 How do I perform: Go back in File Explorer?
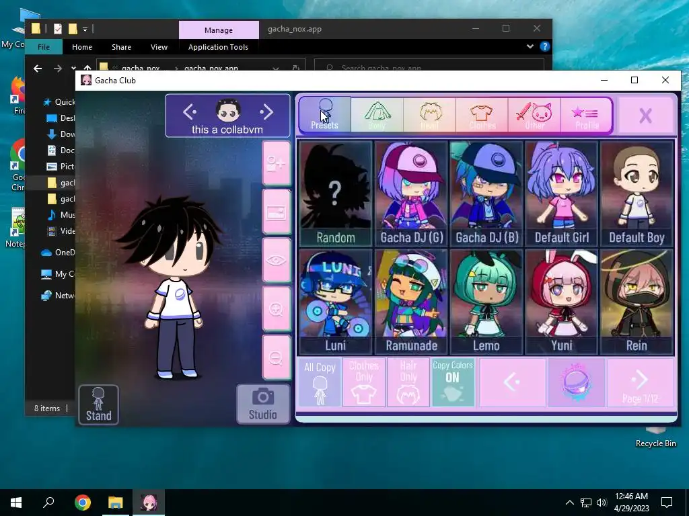38,69
